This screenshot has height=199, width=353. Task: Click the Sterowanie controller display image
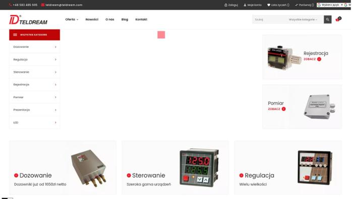(x=199, y=168)
